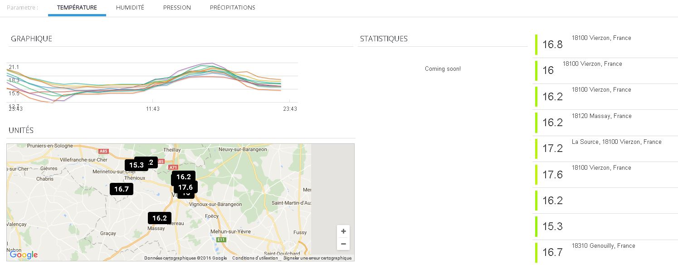
Task: Click the map zoom in plus button
Action: tap(343, 231)
